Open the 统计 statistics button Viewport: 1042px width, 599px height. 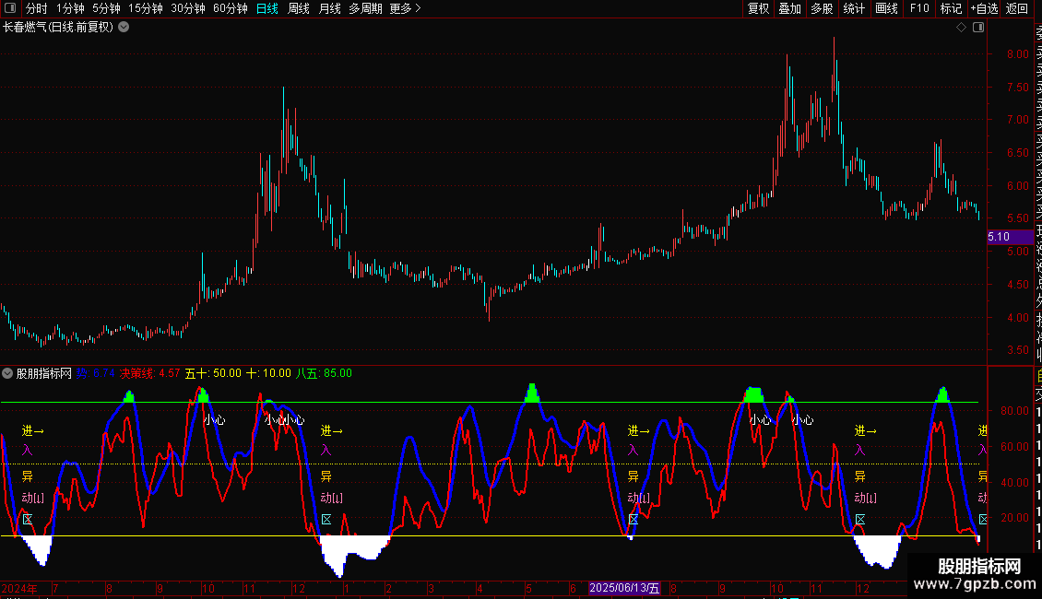tap(854, 8)
